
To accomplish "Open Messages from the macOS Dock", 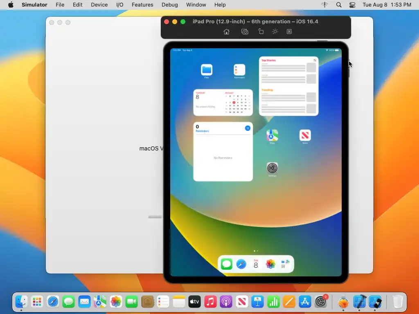I will (x=69, y=302).
